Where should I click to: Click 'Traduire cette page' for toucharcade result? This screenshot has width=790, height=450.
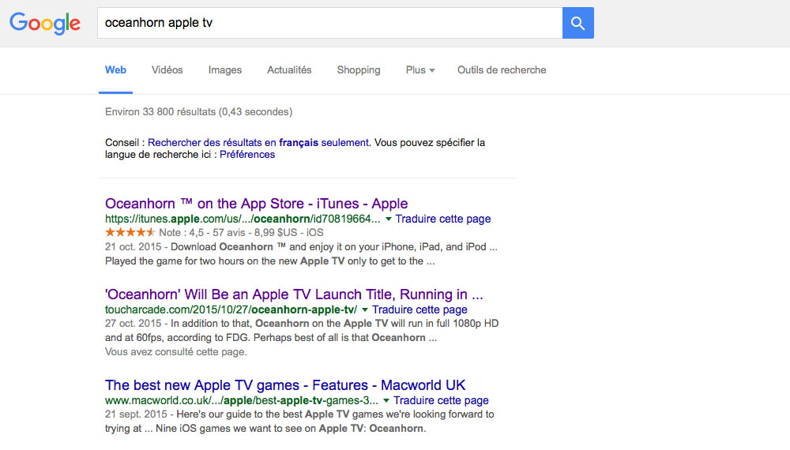[x=419, y=309]
